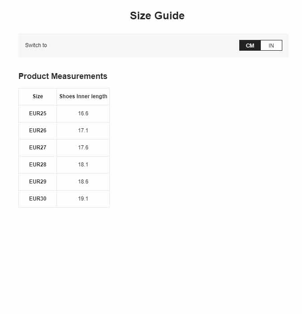Select the EUR25 size cell
302x314 pixels.
[x=38, y=113]
